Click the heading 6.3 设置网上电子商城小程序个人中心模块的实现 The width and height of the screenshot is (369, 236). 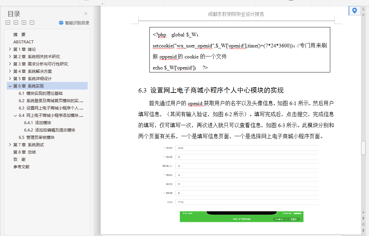[x=211, y=90]
